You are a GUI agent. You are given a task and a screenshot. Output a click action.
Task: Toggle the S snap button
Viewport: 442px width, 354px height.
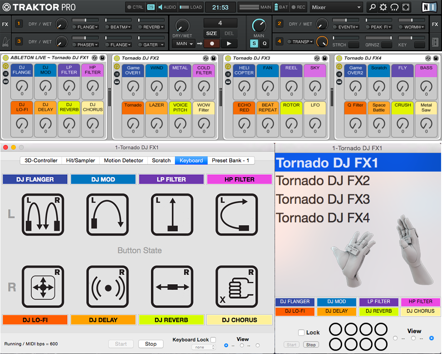[x=254, y=44]
